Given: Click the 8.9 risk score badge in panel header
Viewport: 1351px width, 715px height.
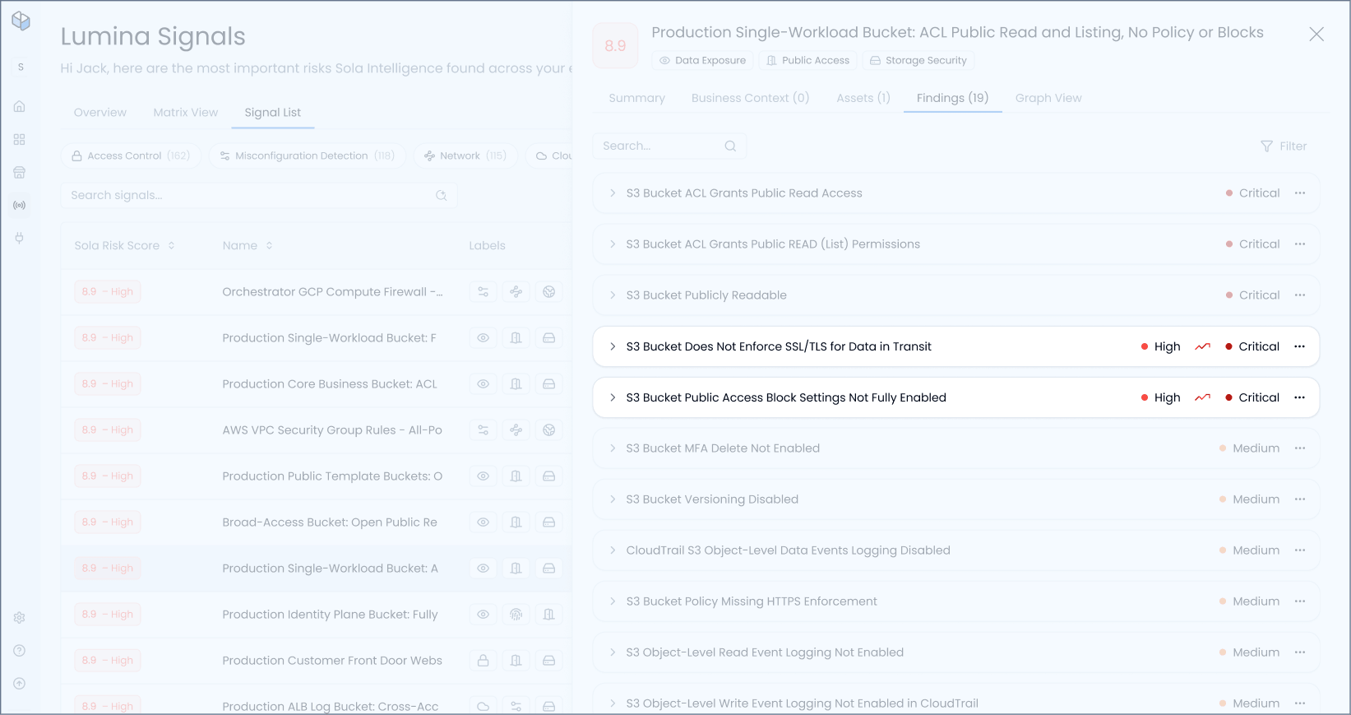Looking at the screenshot, I should click(615, 46).
